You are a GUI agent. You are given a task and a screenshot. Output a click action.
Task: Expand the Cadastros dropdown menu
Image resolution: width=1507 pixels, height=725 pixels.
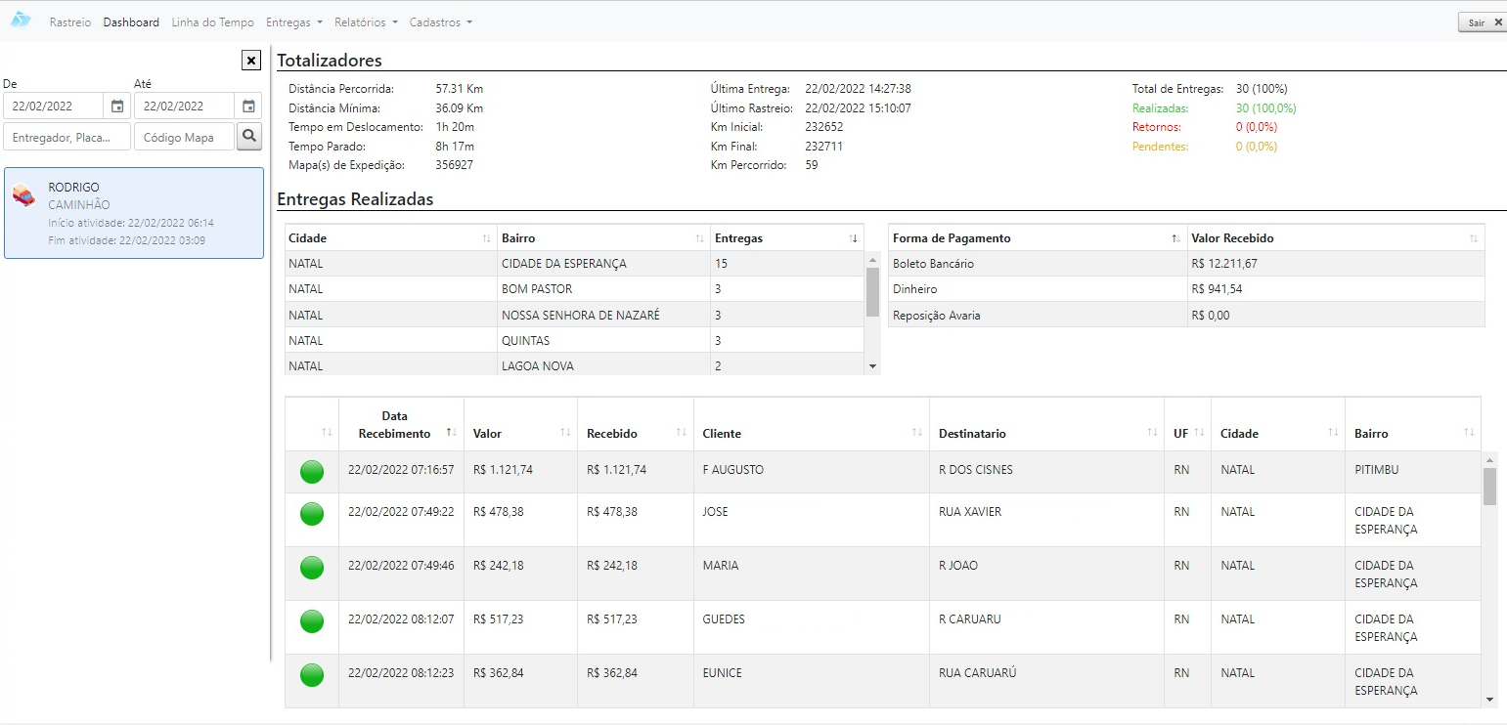click(x=440, y=22)
